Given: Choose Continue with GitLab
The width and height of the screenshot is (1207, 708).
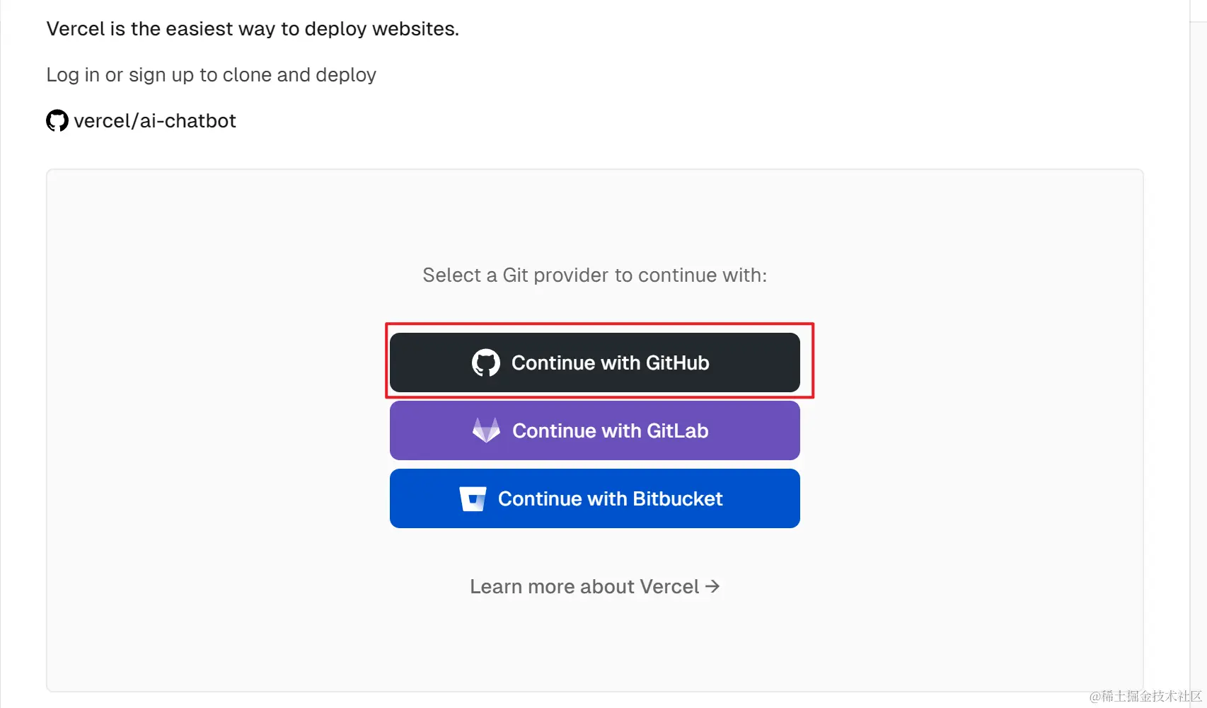Looking at the screenshot, I should point(595,430).
